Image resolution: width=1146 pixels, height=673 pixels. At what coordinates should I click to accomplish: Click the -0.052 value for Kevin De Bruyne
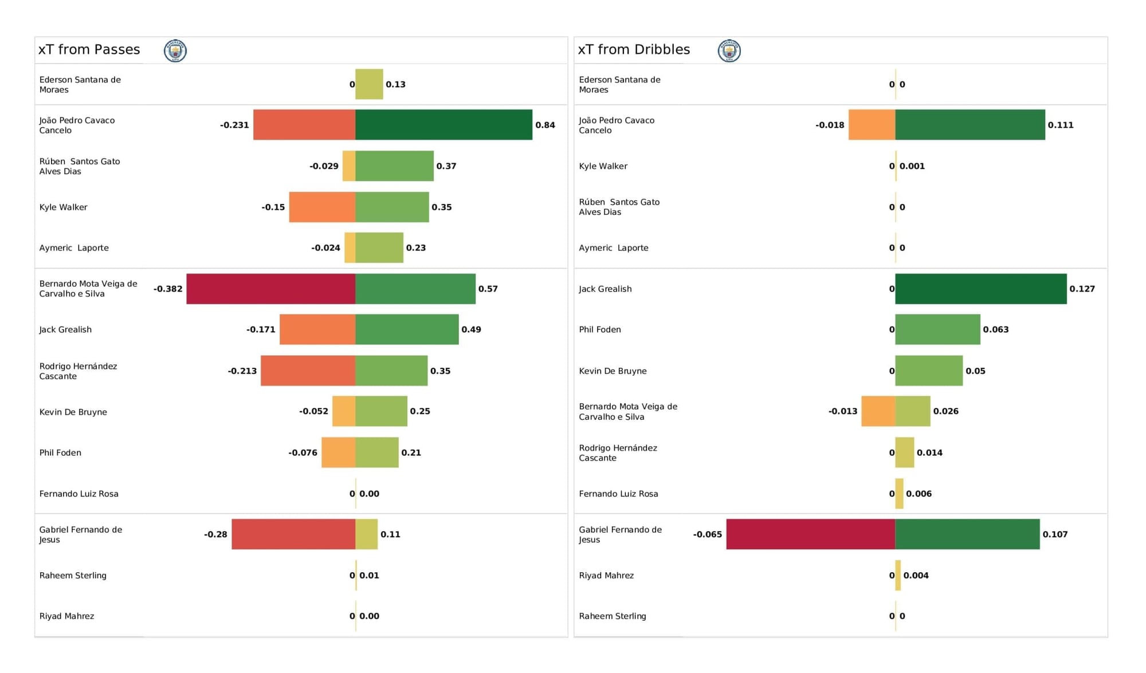pyautogui.click(x=313, y=411)
